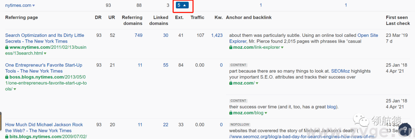Click the 1,423 keywords value
This screenshot has width=415, height=139.
(x=217, y=35)
